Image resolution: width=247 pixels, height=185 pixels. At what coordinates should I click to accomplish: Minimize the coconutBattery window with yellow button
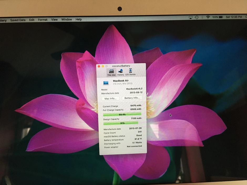tap(103, 66)
